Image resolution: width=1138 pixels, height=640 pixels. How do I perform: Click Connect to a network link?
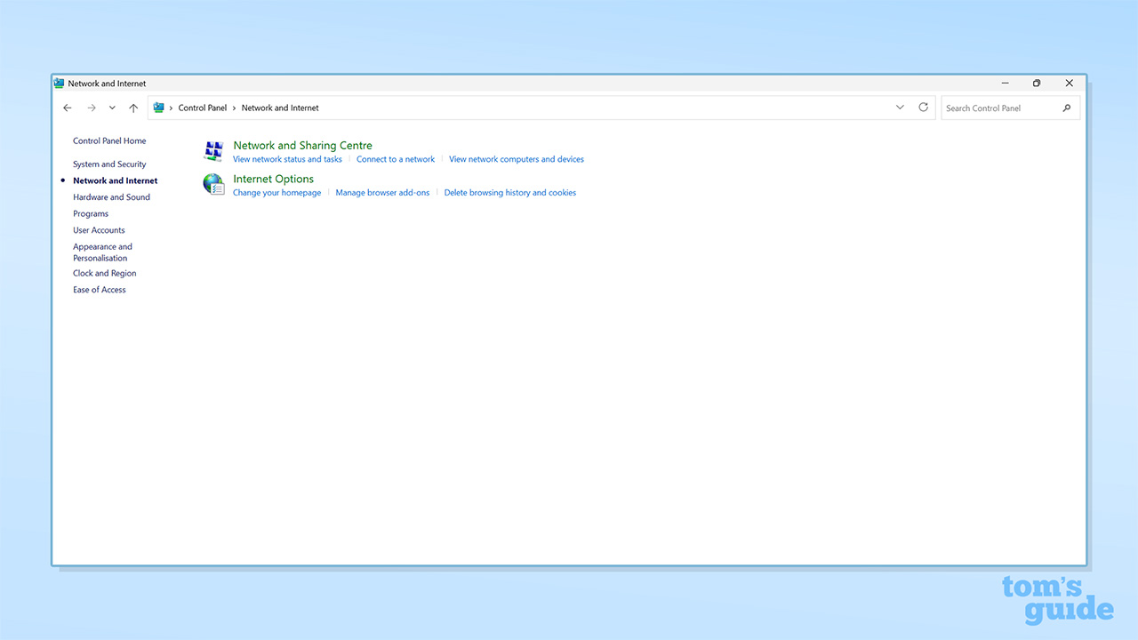click(x=396, y=160)
